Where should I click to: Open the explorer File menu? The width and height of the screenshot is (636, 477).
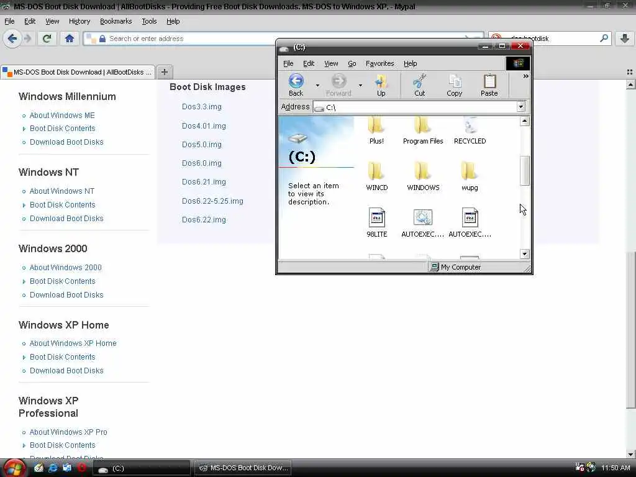(x=288, y=64)
